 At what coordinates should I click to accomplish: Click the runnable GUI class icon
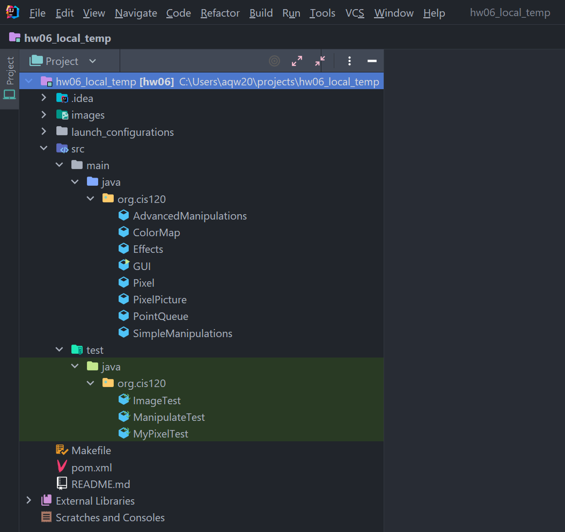pos(123,265)
